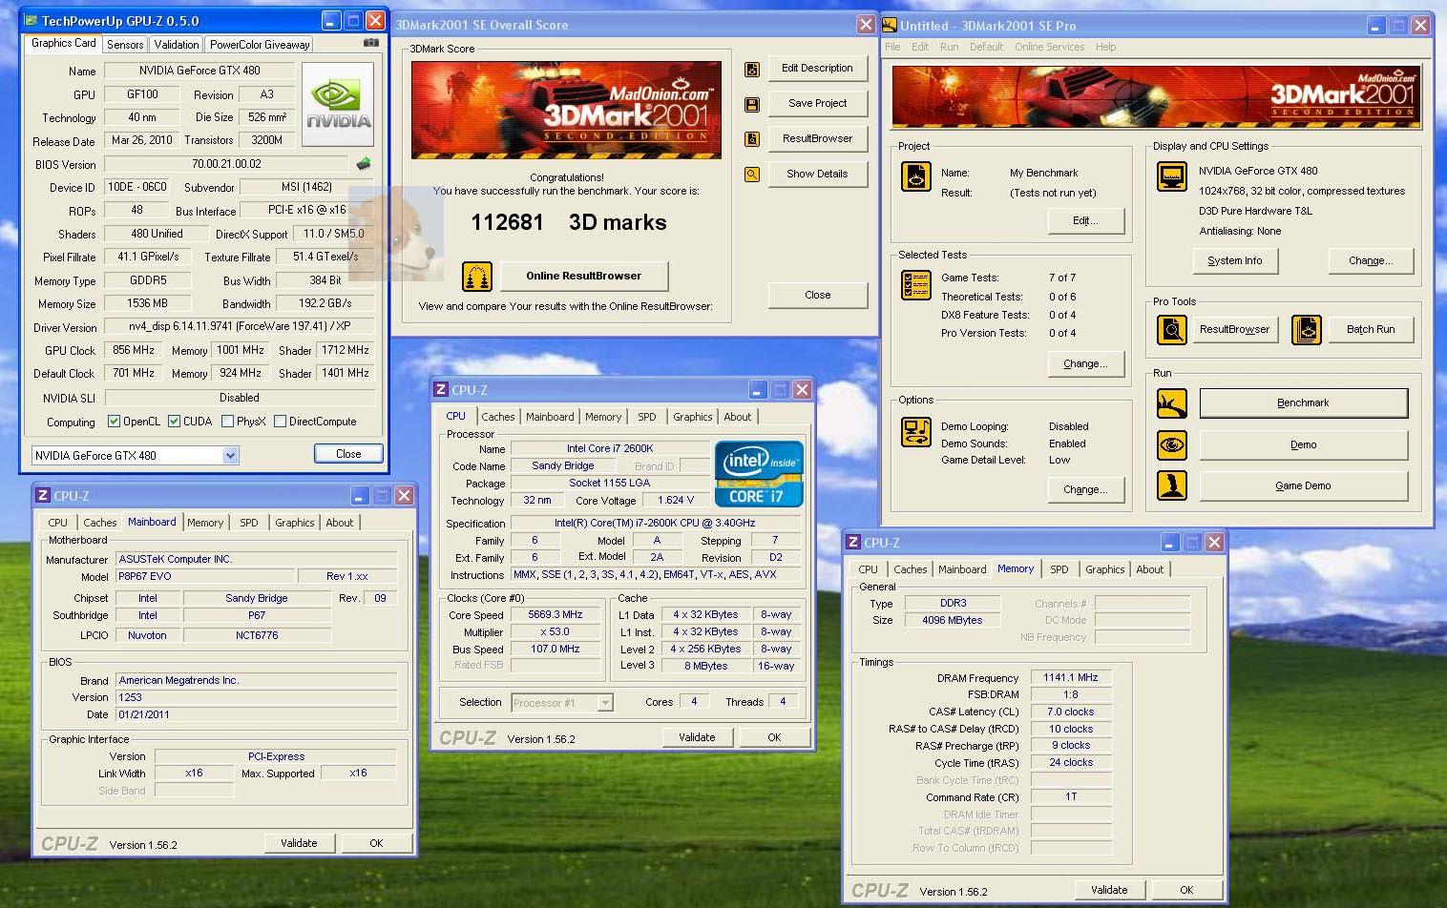Screen dimensions: 1447x908
Task: Toggle the OpenCL checkbox in GPU-Z
Action: tap(115, 422)
